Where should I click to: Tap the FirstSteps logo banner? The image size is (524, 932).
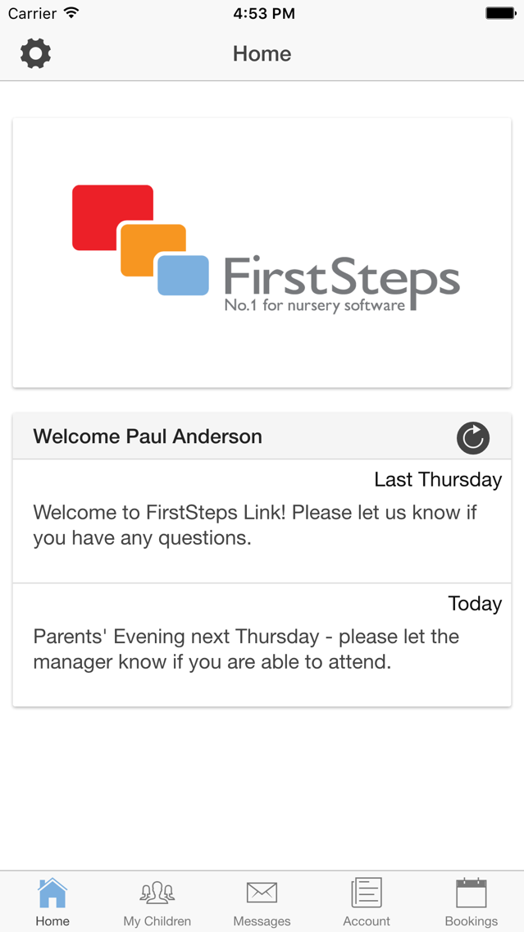[262, 253]
